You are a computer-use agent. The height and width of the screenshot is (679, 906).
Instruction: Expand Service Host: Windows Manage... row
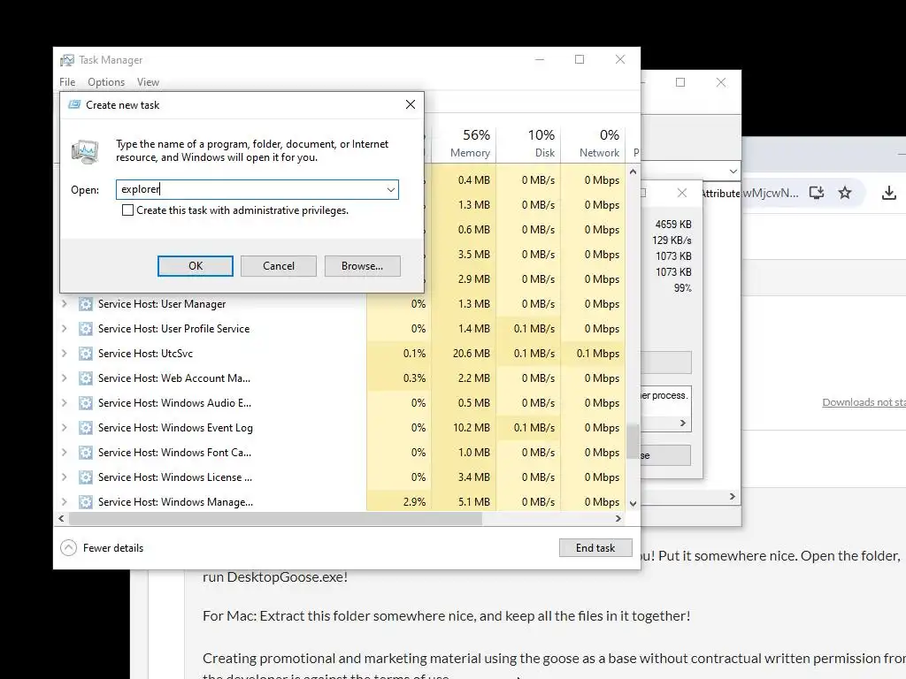coord(64,502)
